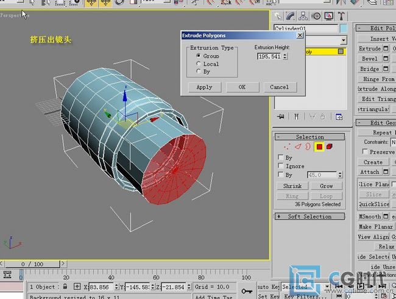Image resolution: width=396 pixels, height=299 pixels.
Task: Select Element sub-object level icon
Action: (330, 146)
